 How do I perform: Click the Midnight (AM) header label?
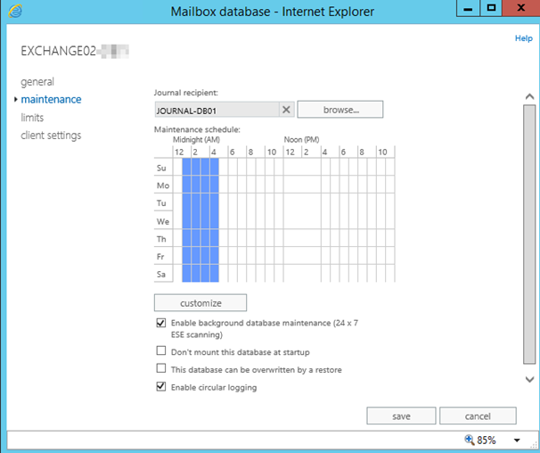(196, 140)
